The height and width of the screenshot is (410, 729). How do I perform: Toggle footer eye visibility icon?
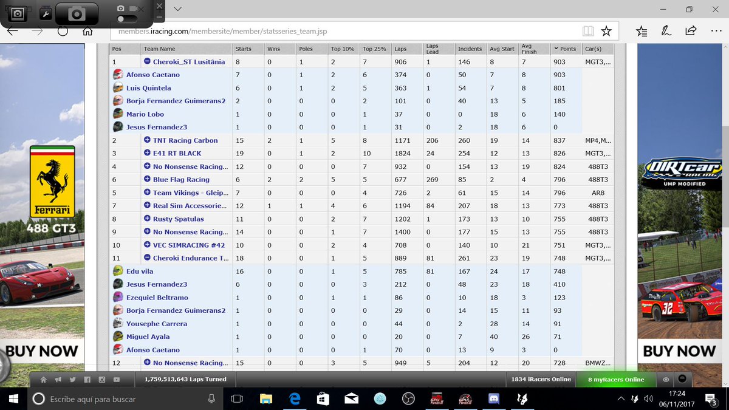pyautogui.click(x=666, y=380)
